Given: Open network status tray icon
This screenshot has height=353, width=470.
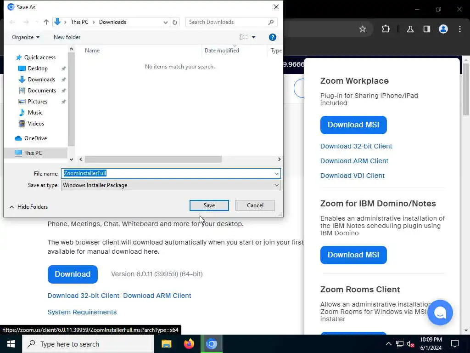Looking at the screenshot, I should tap(400, 344).
